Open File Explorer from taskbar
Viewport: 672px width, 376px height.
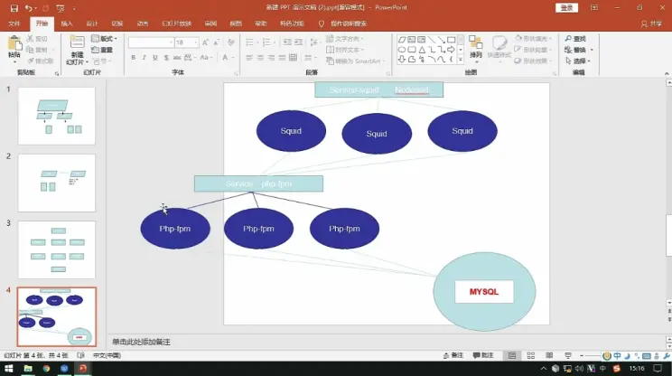[28, 368]
